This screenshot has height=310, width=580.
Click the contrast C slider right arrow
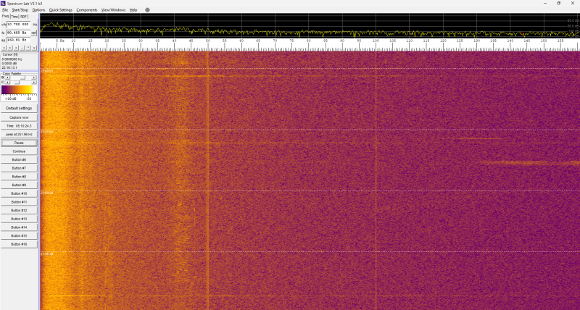coord(34,82)
